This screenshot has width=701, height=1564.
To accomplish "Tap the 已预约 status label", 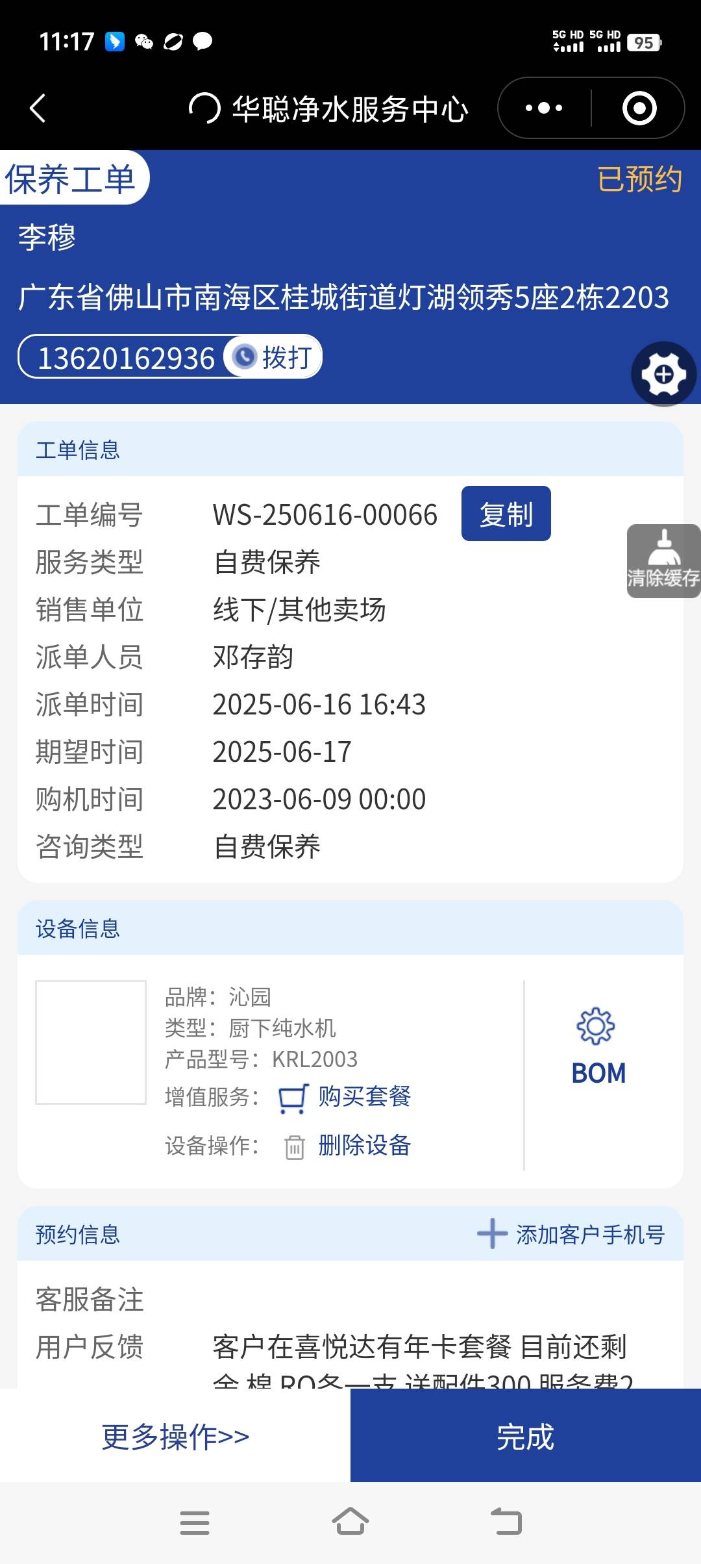I will pos(639,179).
